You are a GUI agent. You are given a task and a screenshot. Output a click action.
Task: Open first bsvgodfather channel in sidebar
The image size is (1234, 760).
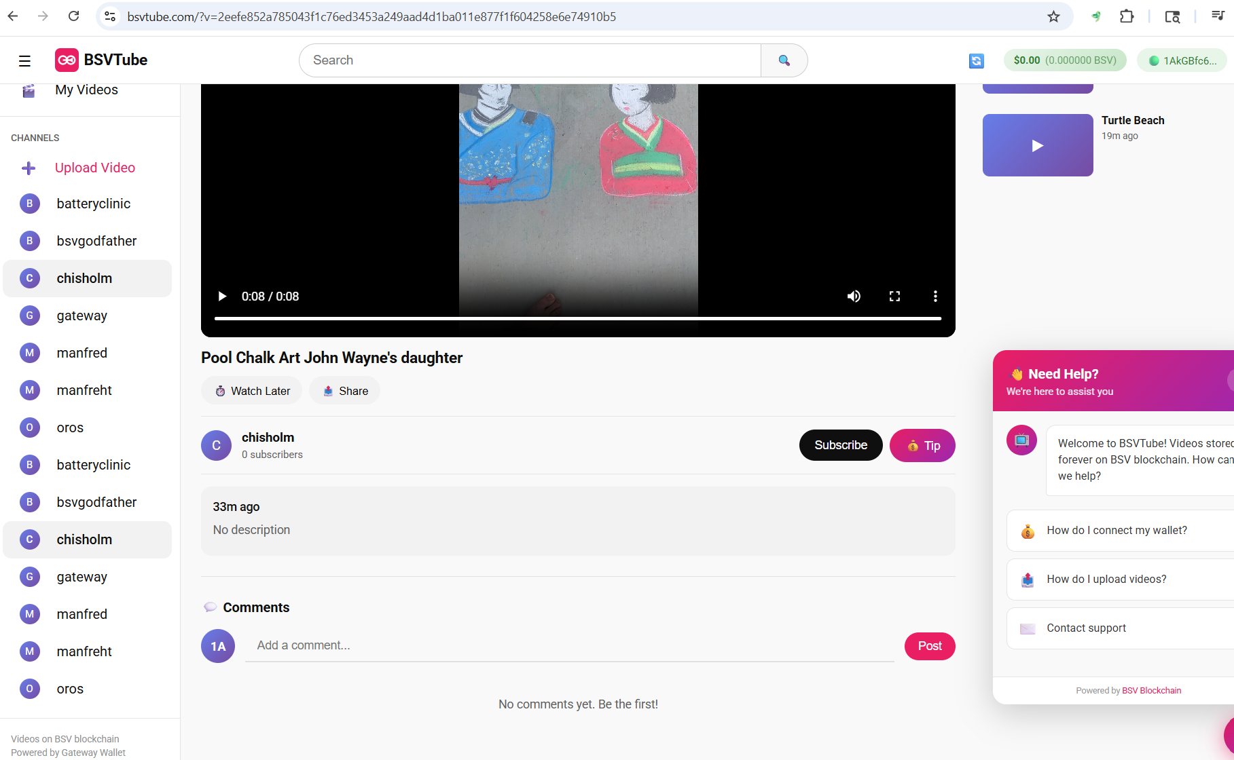click(87, 241)
